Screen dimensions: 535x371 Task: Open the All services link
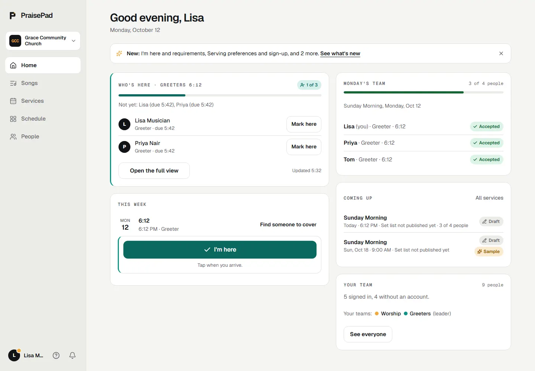(489, 198)
